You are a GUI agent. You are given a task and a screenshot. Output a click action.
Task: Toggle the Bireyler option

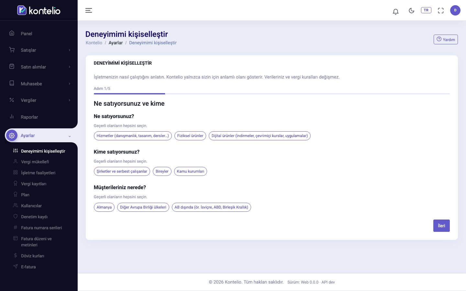162,171
